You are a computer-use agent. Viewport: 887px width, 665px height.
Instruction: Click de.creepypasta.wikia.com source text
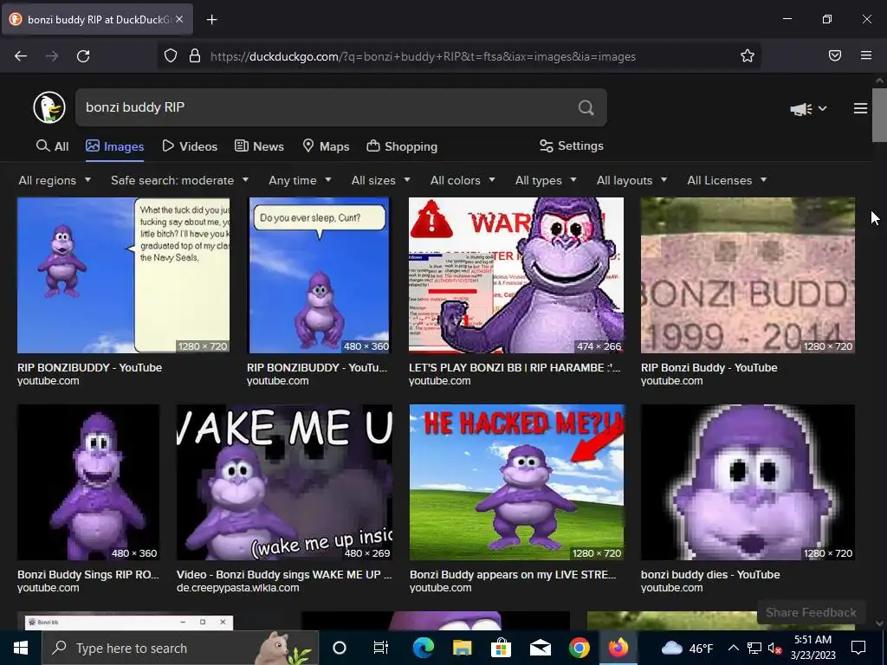(237, 588)
